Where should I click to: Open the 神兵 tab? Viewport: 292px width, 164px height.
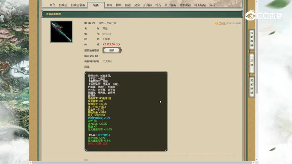coord(118,5)
